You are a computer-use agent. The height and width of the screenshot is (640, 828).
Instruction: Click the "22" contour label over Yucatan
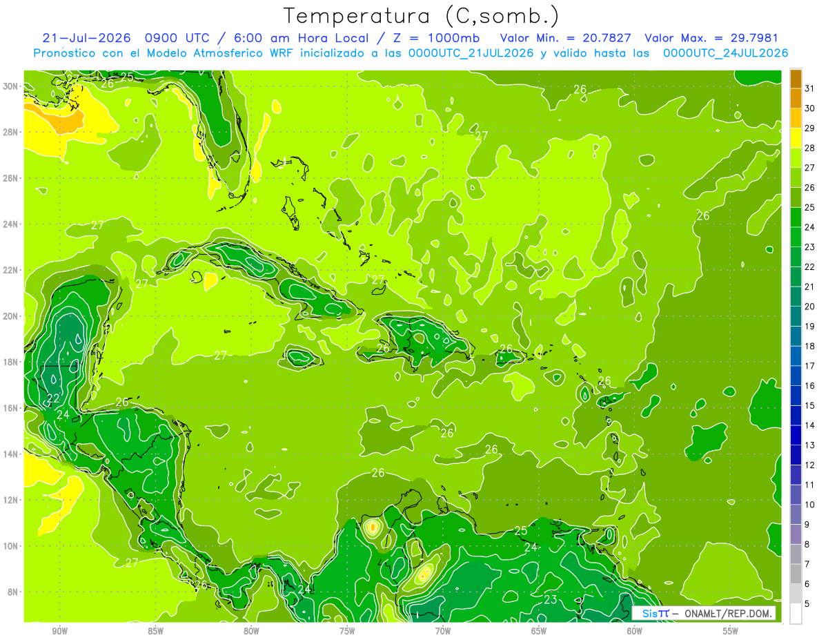coord(53,398)
